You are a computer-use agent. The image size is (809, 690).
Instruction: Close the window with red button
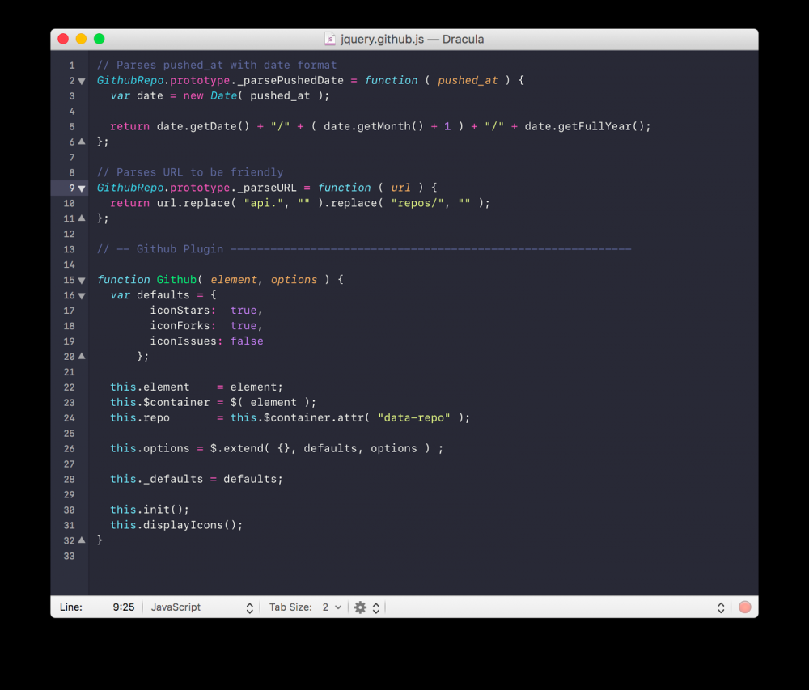coord(63,39)
